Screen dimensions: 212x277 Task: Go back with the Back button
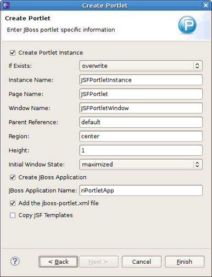[58, 262]
